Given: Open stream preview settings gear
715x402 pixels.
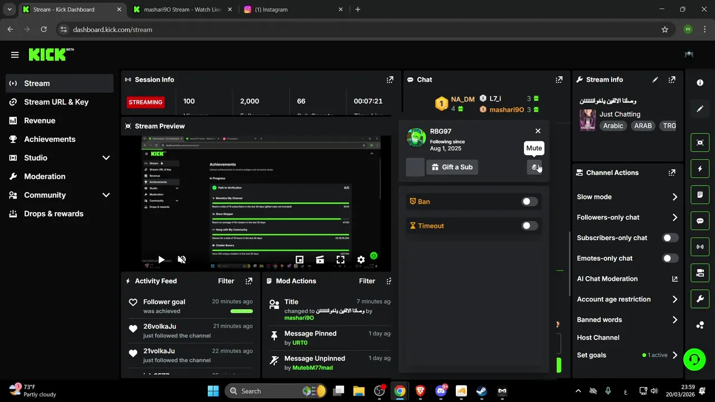Looking at the screenshot, I should tap(361, 260).
